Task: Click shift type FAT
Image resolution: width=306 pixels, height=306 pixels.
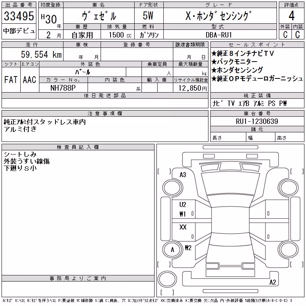Action: 11,80
